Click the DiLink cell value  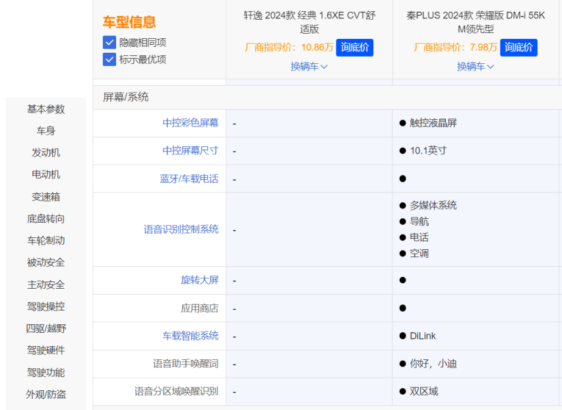[x=423, y=336]
